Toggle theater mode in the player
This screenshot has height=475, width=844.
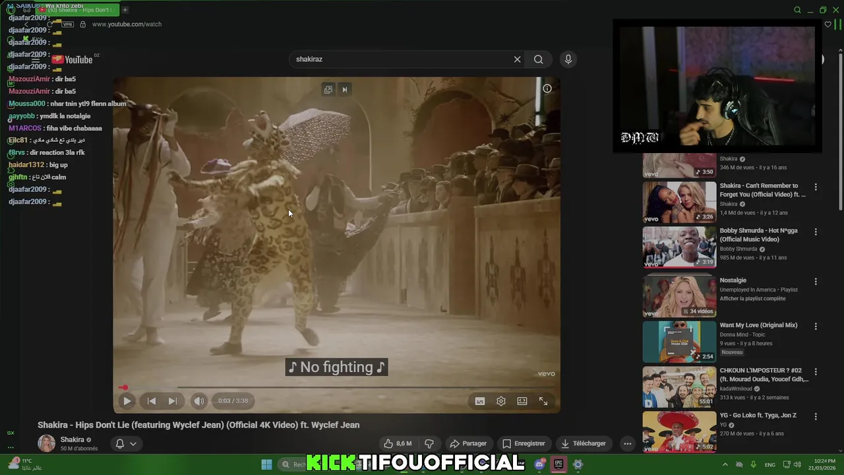[x=522, y=401]
